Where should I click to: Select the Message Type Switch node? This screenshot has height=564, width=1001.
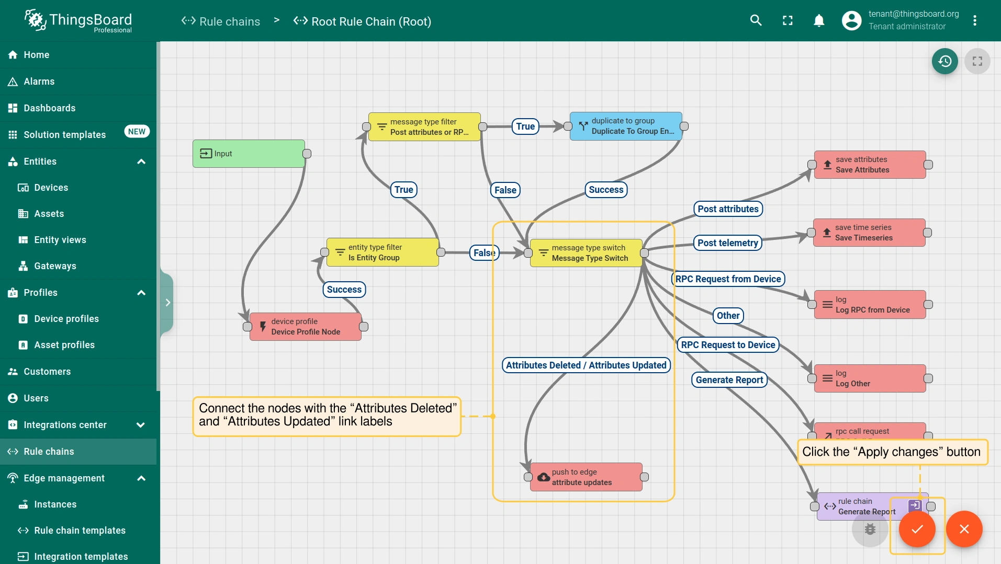tap(586, 253)
